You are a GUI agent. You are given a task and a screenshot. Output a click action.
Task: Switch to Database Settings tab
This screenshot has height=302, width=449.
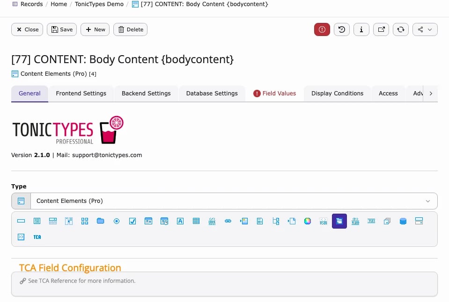pos(212,93)
